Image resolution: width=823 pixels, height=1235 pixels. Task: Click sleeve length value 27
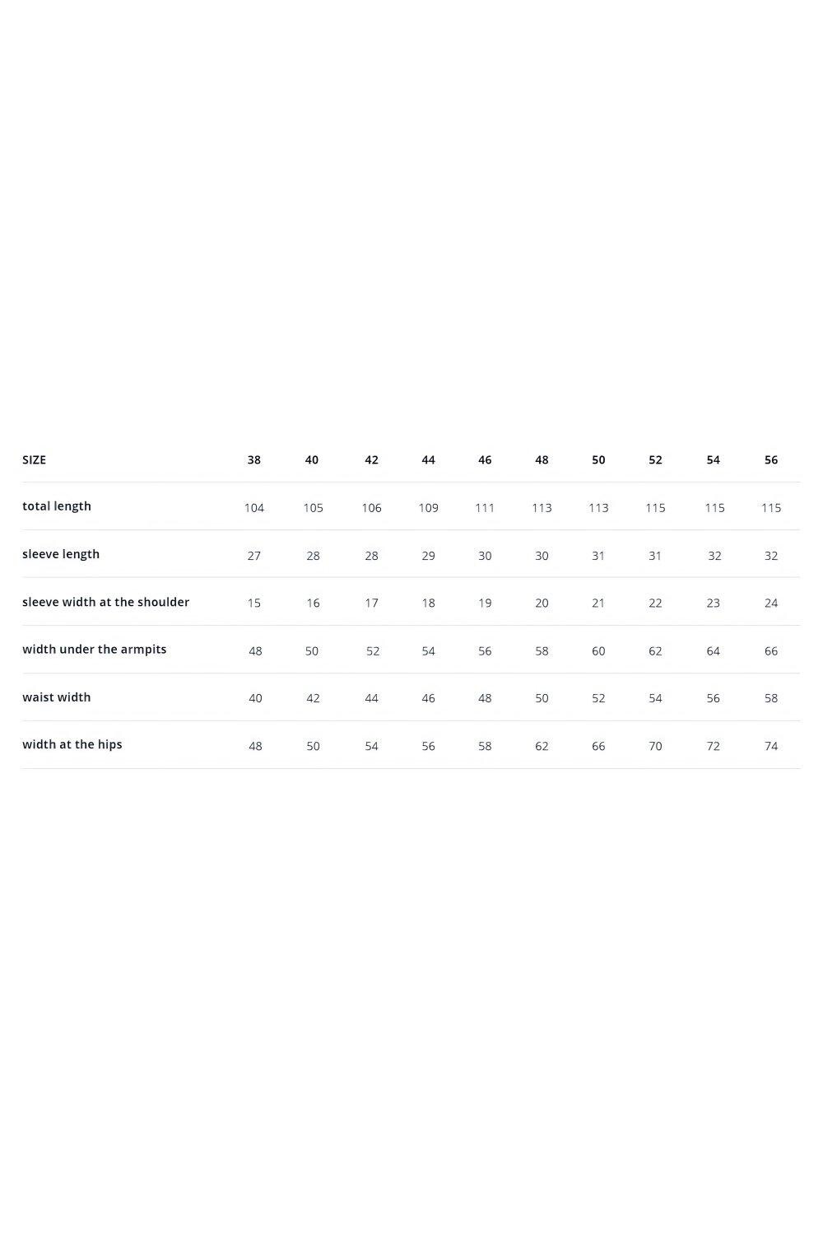click(x=254, y=556)
